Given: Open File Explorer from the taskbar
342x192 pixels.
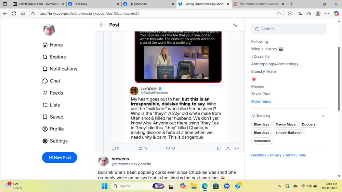Looking at the screenshot, I should click(x=194, y=186).
